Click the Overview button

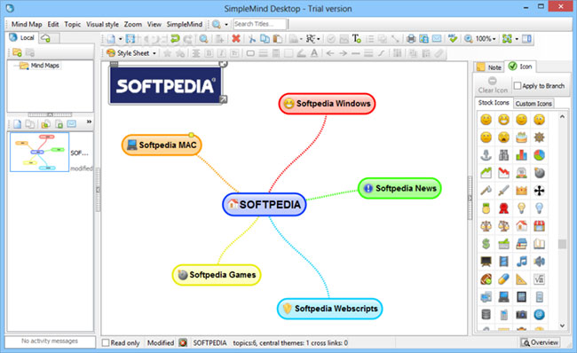pyautogui.click(x=541, y=342)
